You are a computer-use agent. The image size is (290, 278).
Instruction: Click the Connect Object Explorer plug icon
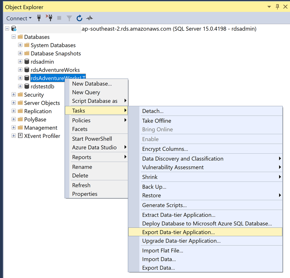coord(39,18)
